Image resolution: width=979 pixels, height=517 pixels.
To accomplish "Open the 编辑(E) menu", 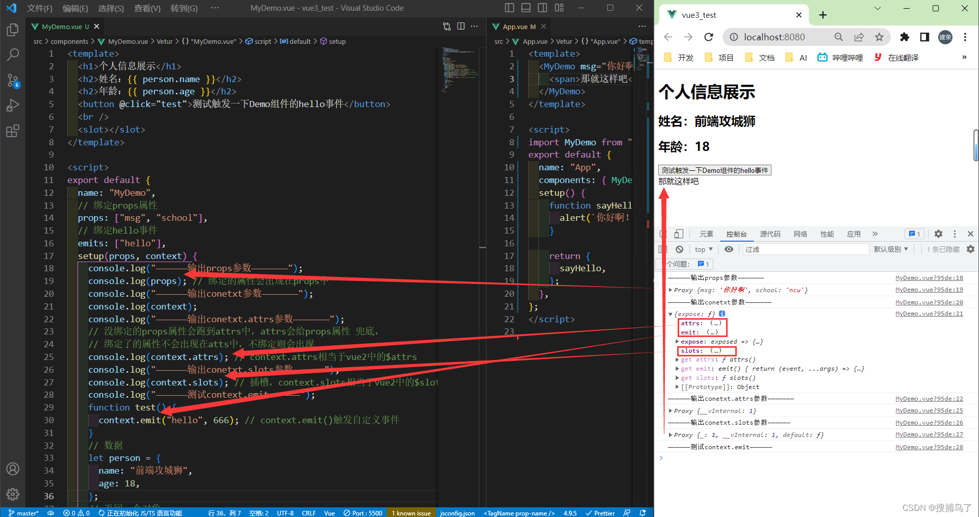I will point(75,8).
